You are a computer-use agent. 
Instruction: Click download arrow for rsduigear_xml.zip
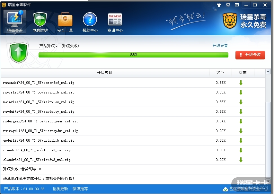click(x=241, y=121)
